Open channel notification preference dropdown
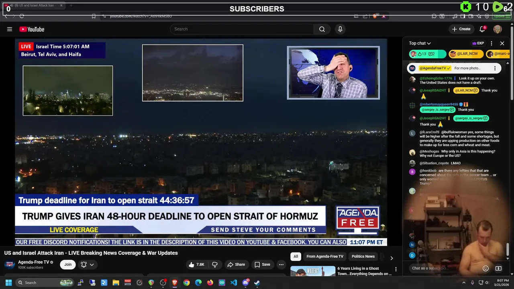This screenshot has width=514, height=289. [x=88, y=265]
